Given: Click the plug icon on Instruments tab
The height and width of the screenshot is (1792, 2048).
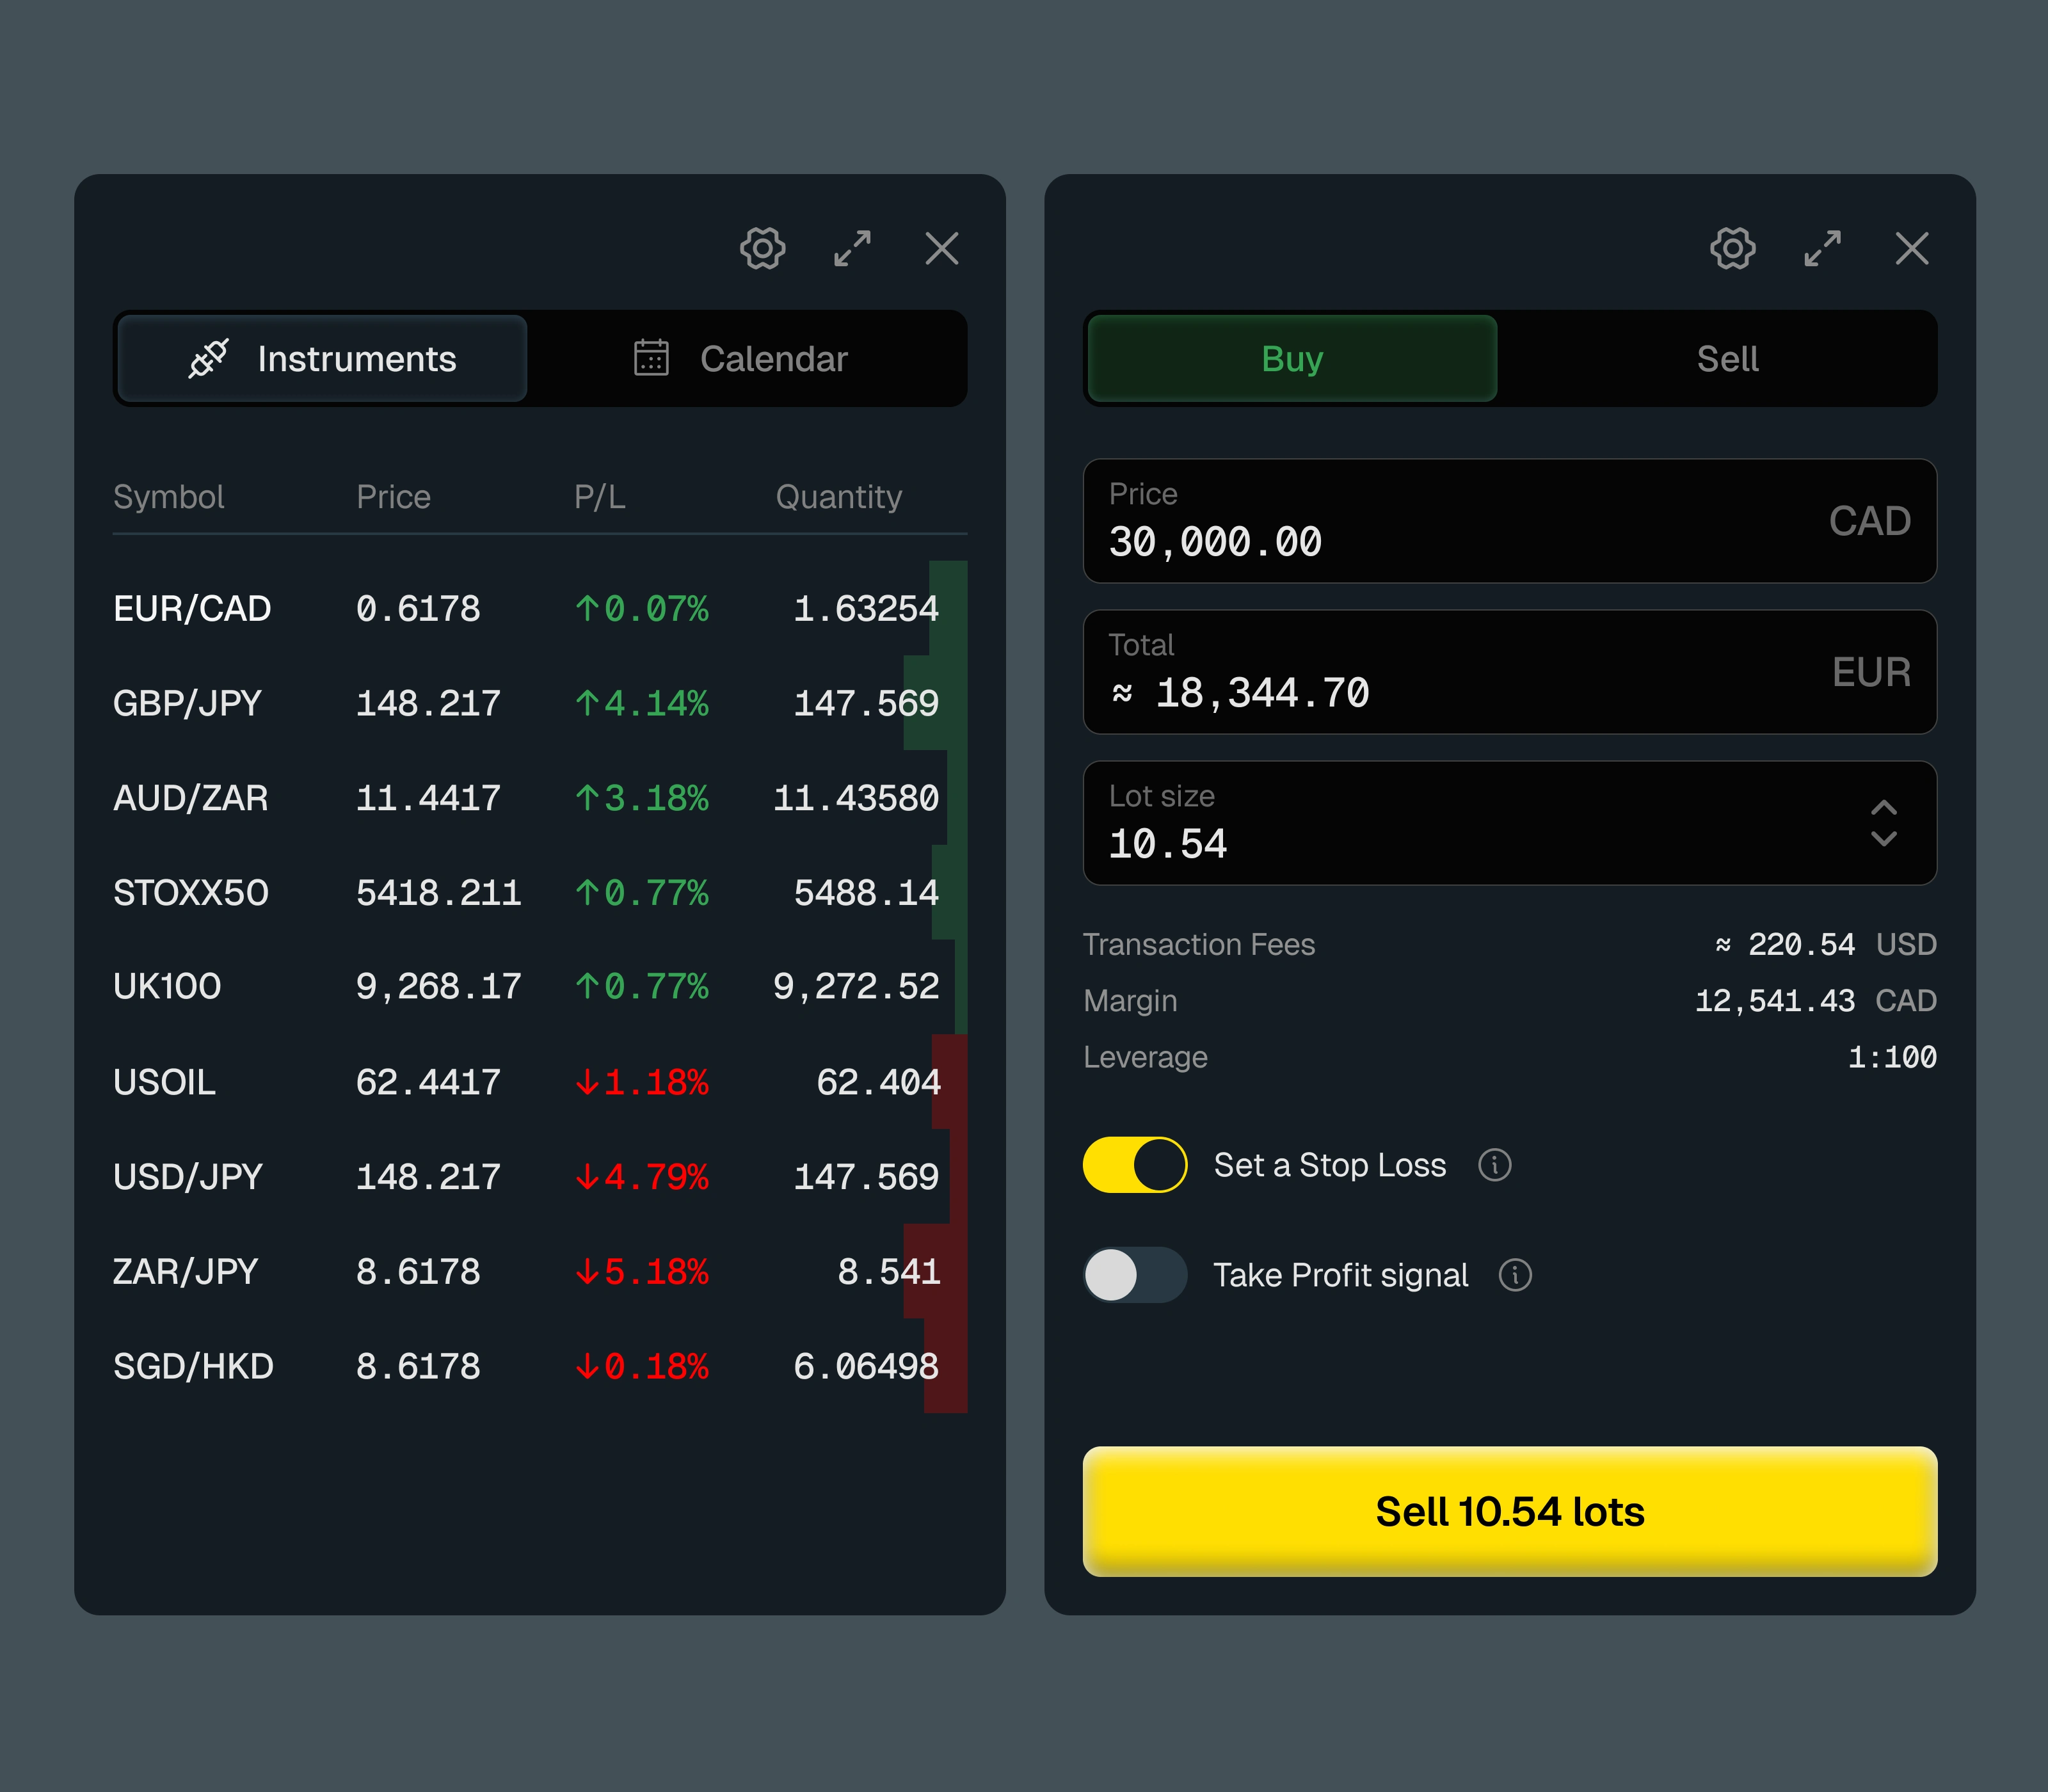Looking at the screenshot, I should click(x=209, y=359).
